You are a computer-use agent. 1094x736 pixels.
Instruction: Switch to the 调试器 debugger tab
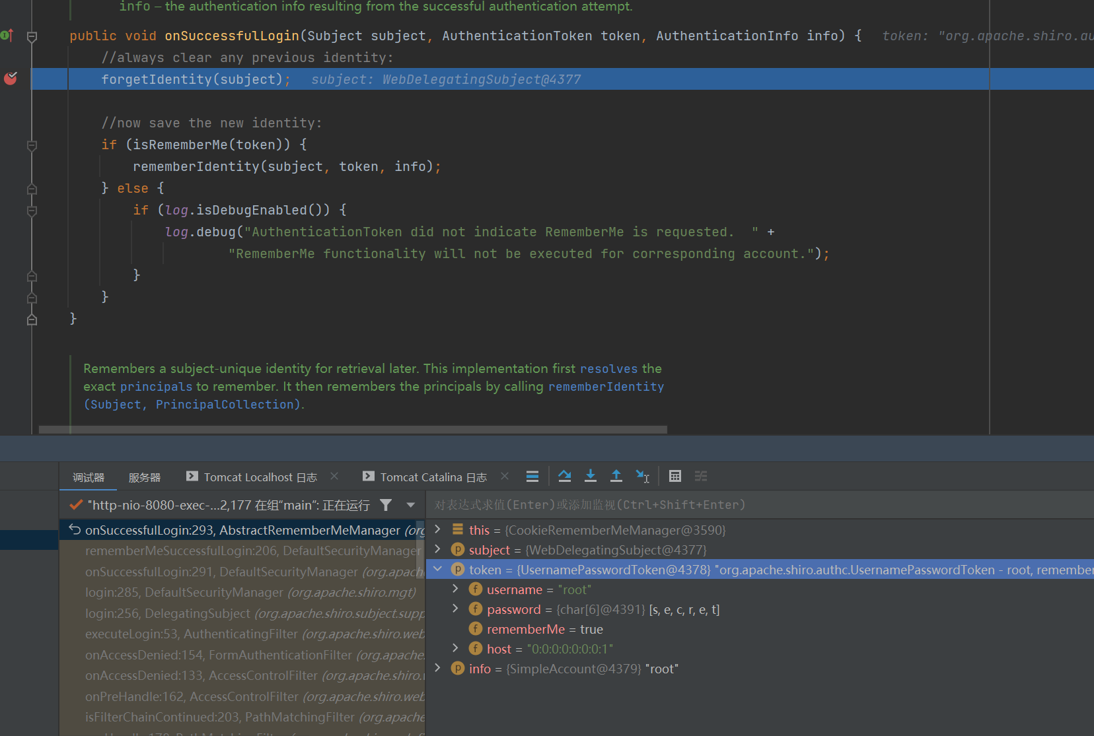click(89, 477)
